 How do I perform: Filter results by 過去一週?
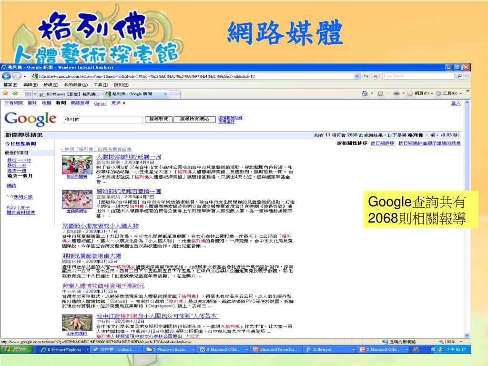tap(17, 171)
